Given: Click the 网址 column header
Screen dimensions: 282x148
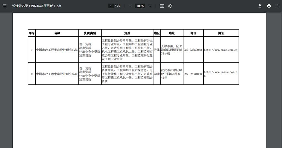Looking at the screenshot, I should coord(221,33).
